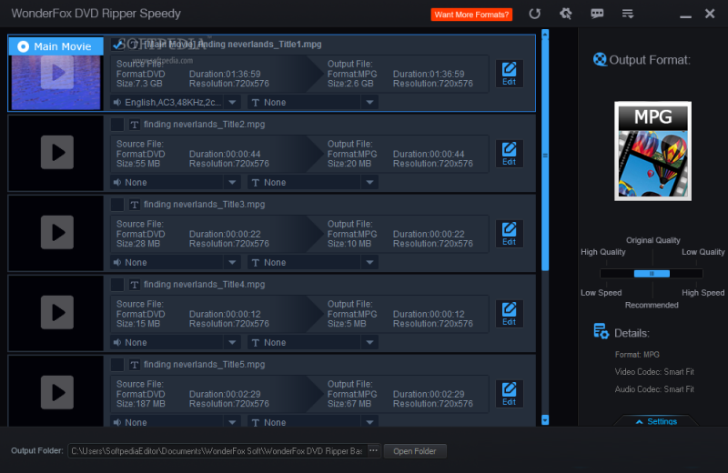728x473 pixels.
Task: Check the finding neverlands_Title2 checkbox
Action: [x=117, y=125]
